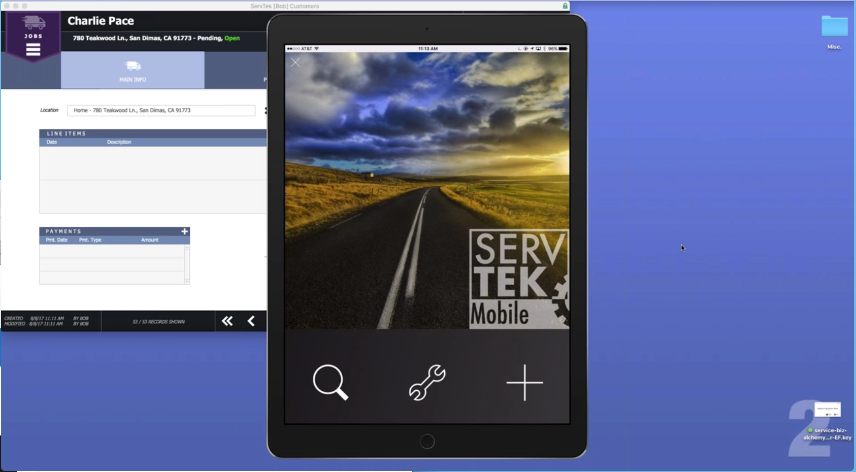Click the Payments scrollbar up arrow
Screen dimensions: 856x472
tap(187, 248)
